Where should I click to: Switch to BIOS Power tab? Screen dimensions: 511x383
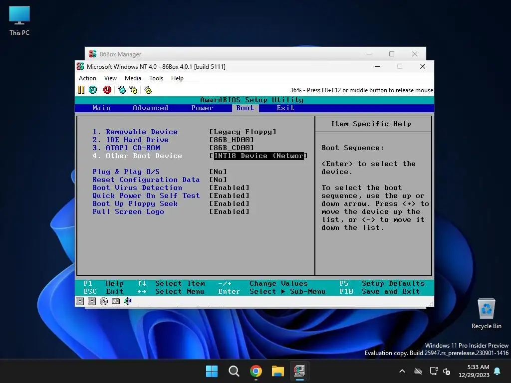(202, 108)
